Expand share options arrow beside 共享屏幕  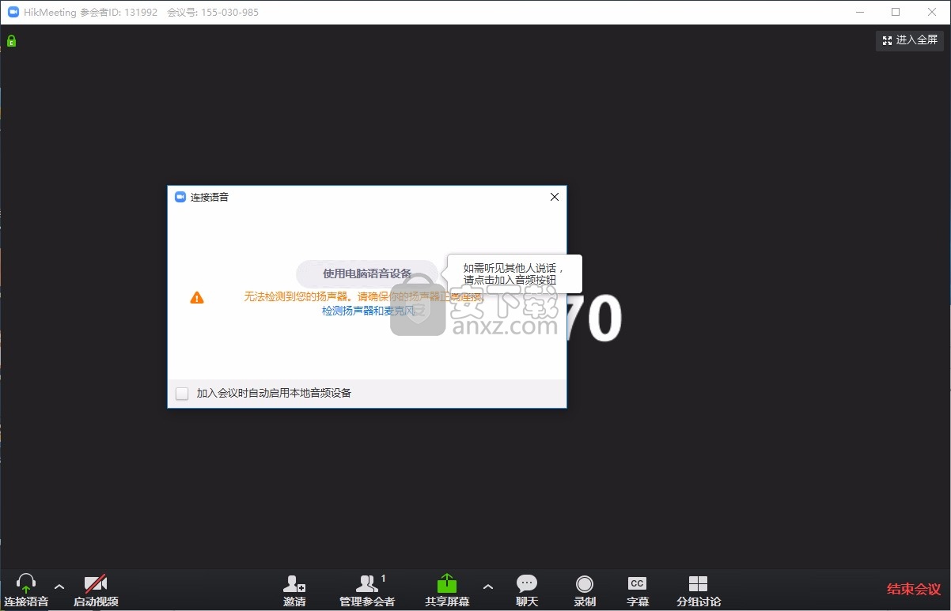point(487,586)
